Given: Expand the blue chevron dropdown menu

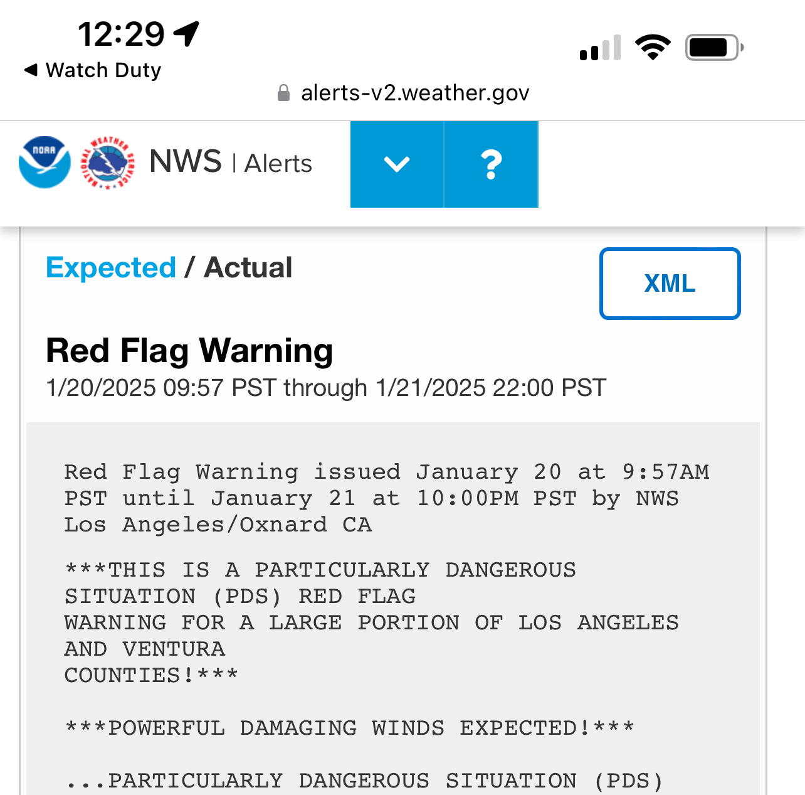Looking at the screenshot, I should [x=397, y=164].
